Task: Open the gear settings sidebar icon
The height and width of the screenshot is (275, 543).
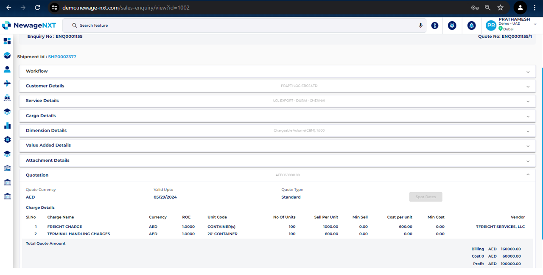Action: (7, 140)
